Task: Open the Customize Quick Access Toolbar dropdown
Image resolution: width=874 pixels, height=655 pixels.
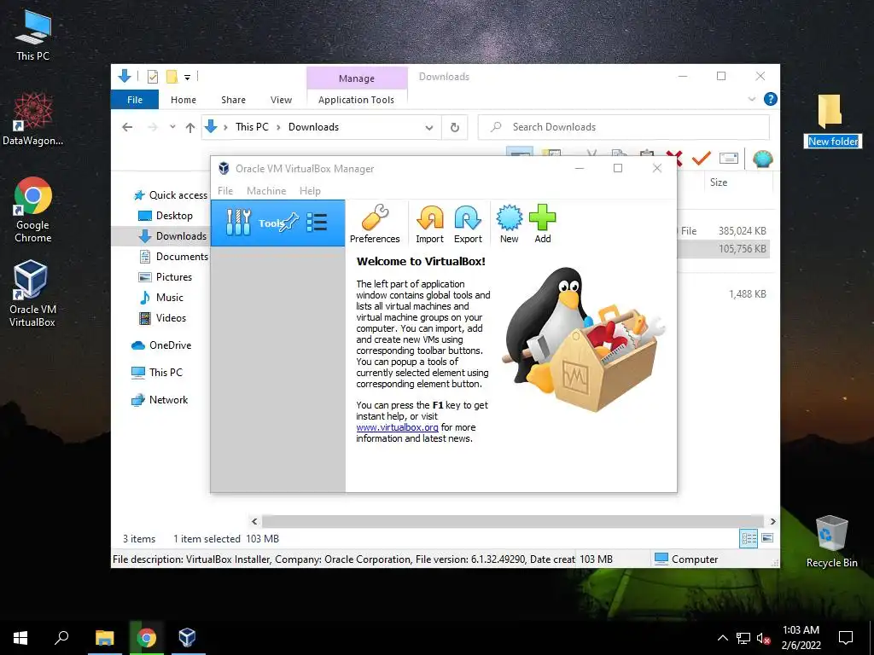Action: pos(187,78)
